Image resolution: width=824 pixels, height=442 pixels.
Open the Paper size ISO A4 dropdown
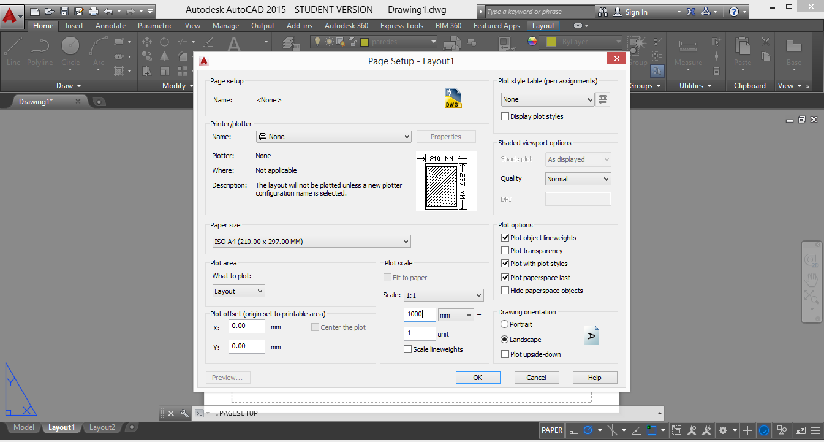click(311, 242)
